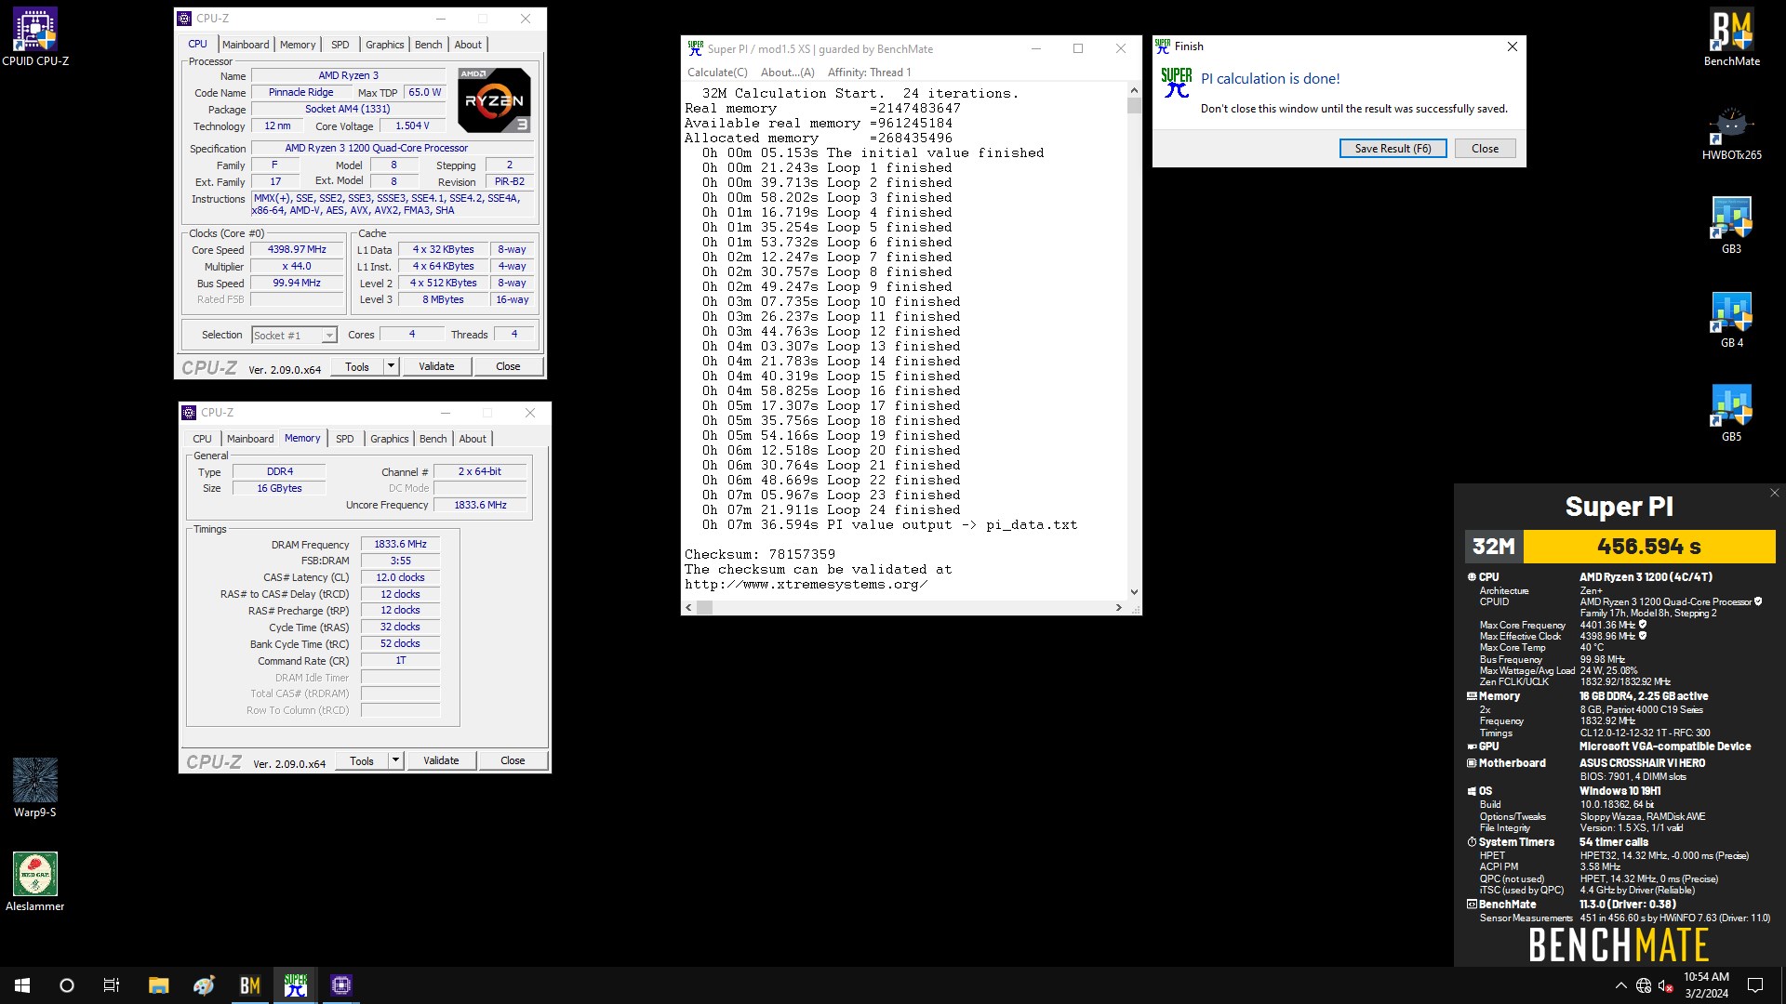Click the CPU-Z taskbar icon
The image size is (1786, 1004).
[341, 985]
